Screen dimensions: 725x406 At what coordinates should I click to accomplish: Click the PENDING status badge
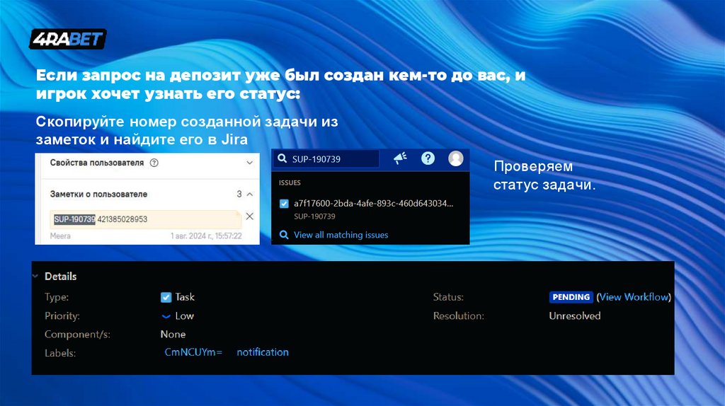(x=571, y=297)
